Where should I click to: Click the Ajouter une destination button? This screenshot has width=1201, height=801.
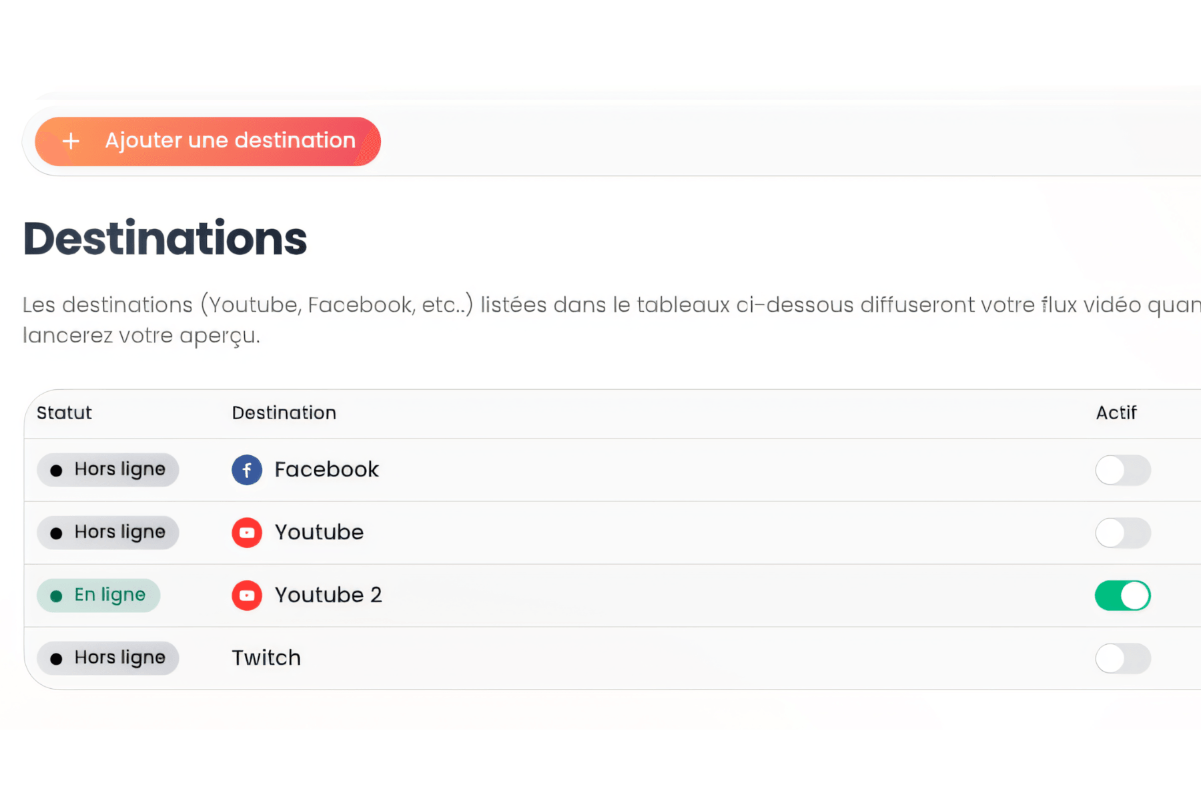(x=208, y=141)
